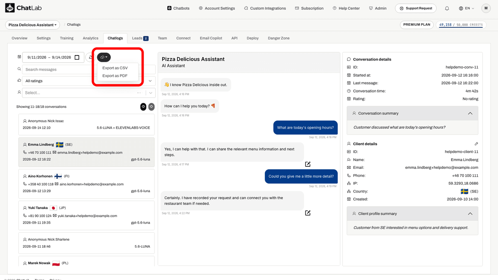Click the refresh chatlogs icon button
This screenshot has height=280, width=498.
(x=90, y=57)
